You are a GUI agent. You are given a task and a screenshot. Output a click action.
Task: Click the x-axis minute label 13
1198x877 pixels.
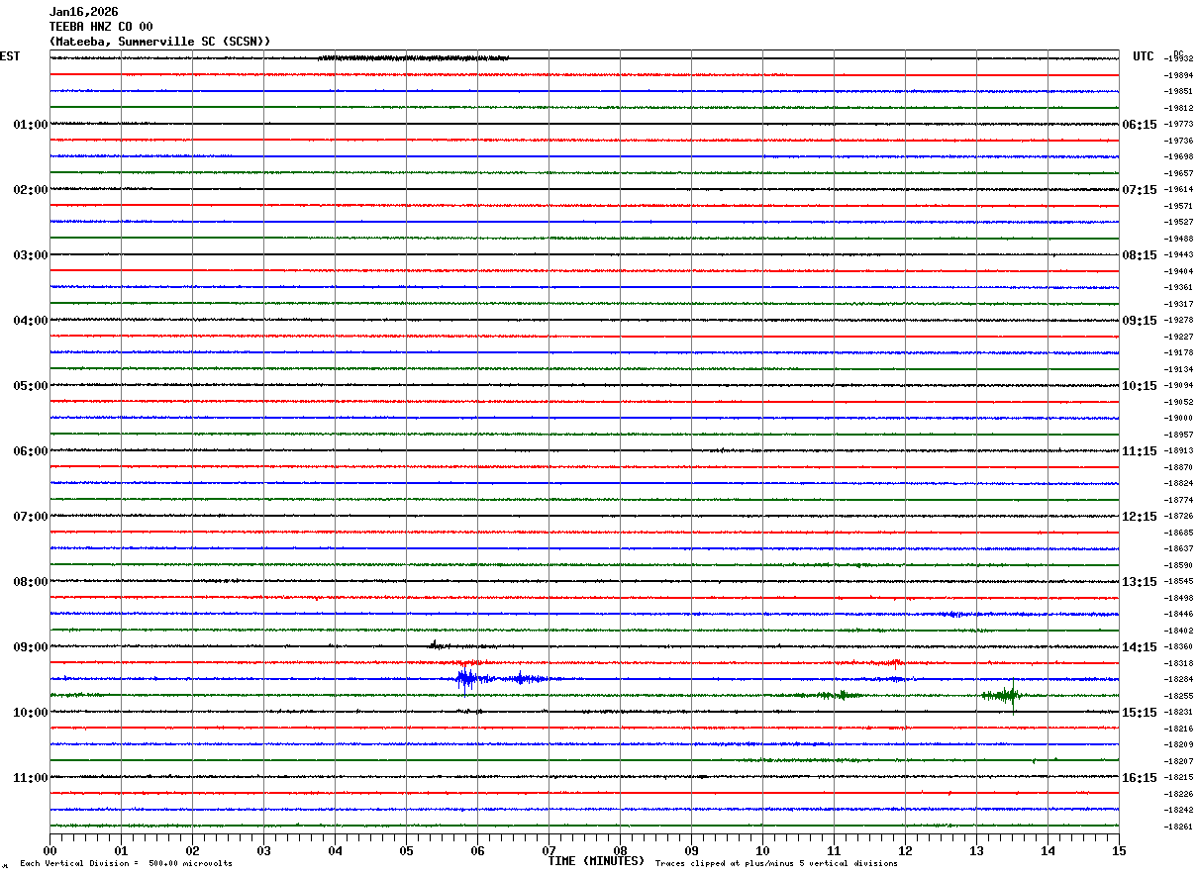(976, 850)
